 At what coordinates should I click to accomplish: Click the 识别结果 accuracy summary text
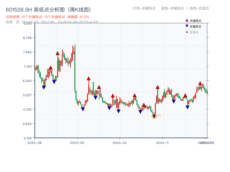[47, 17]
